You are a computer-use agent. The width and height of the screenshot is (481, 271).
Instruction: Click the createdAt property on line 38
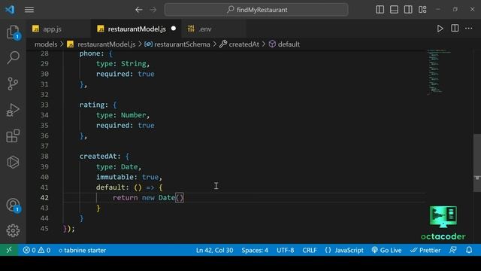(x=98, y=157)
